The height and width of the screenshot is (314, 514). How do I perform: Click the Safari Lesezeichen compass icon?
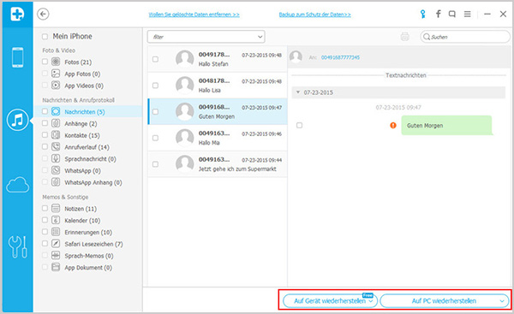click(56, 244)
